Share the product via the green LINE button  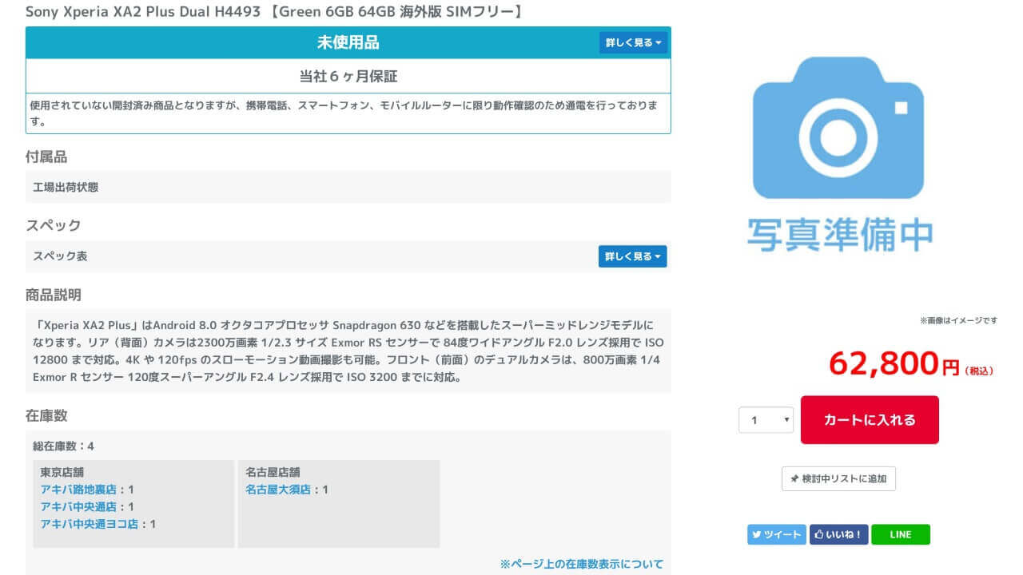(900, 534)
